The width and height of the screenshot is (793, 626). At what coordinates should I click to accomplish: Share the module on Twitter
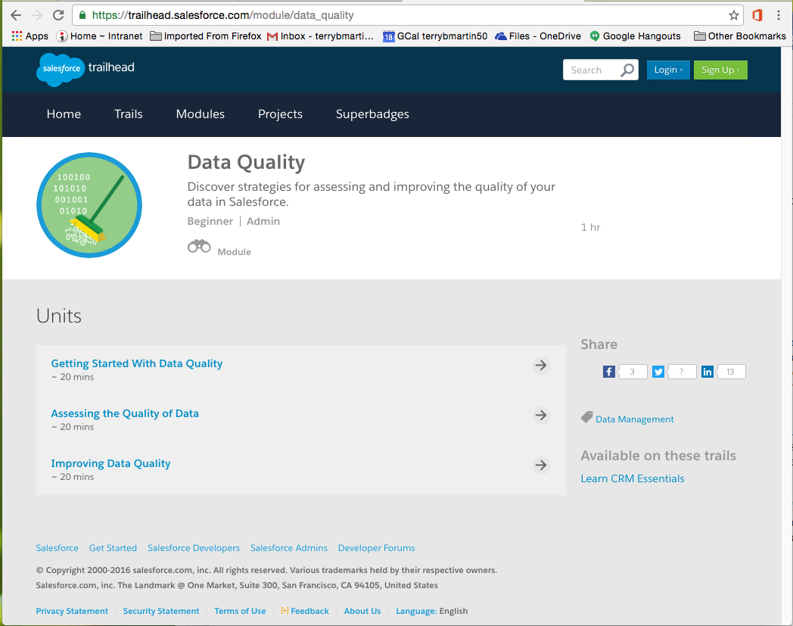pyautogui.click(x=658, y=371)
